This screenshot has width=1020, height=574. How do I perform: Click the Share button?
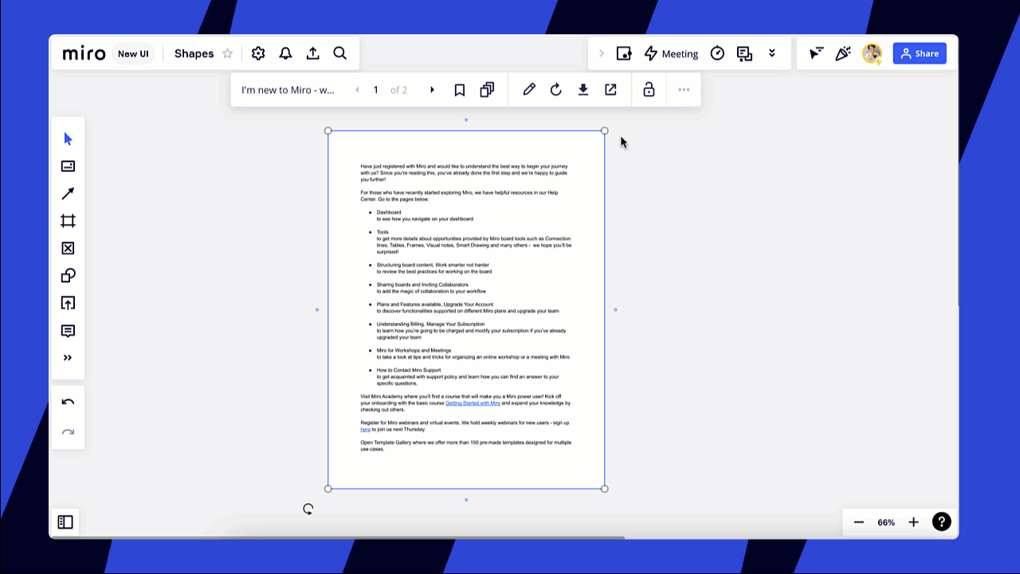(x=919, y=53)
